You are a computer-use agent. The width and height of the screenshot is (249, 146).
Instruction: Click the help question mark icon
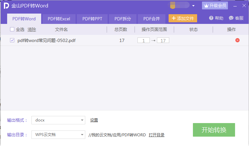point(211,18)
